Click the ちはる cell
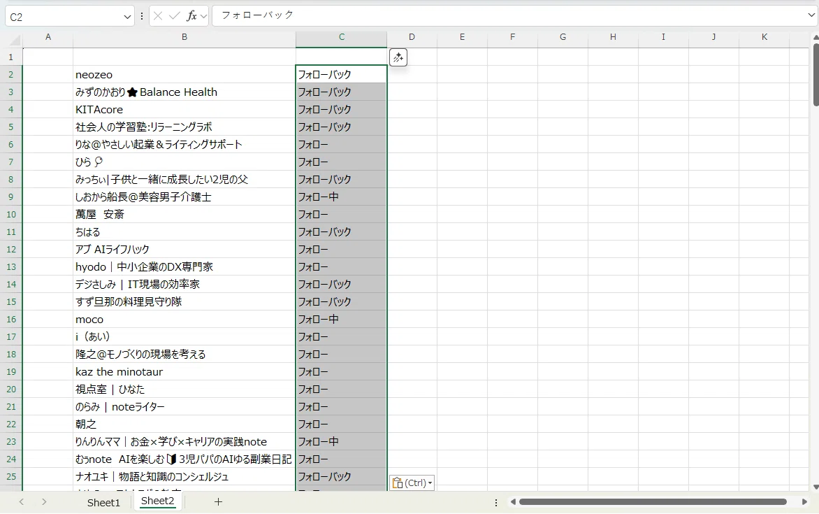The image size is (819, 514). tap(184, 232)
